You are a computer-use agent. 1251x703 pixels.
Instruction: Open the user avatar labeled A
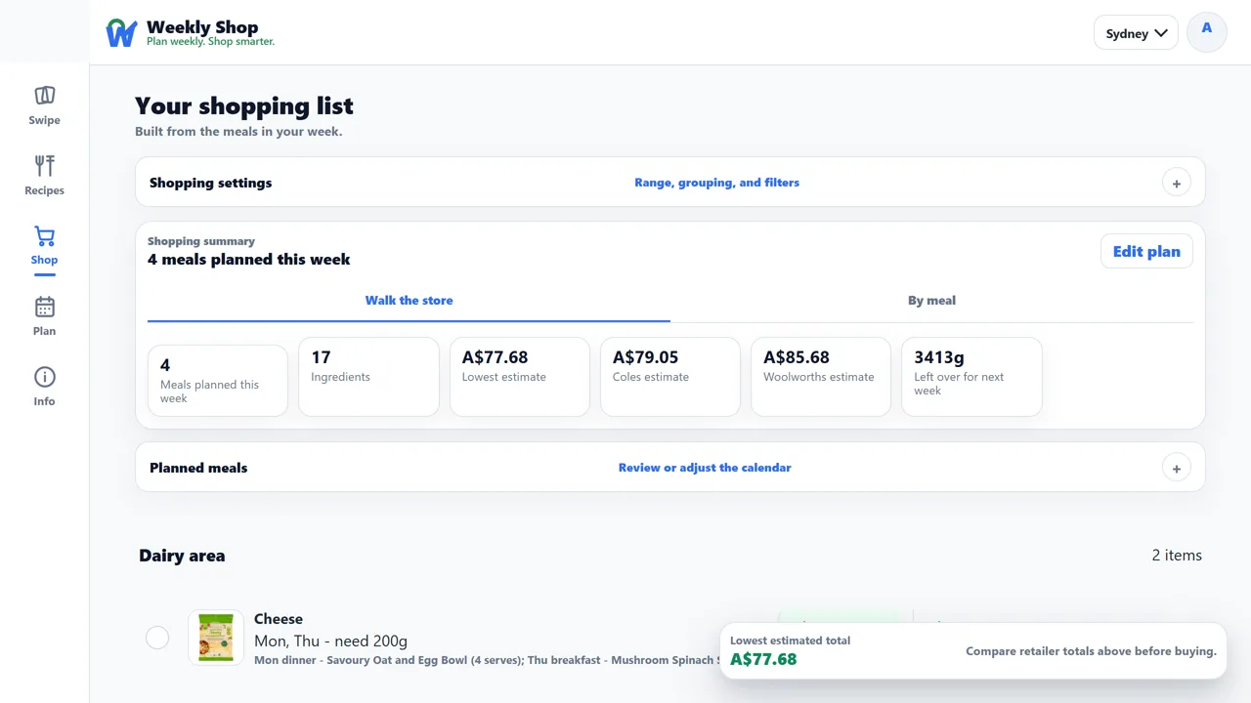(x=1207, y=32)
